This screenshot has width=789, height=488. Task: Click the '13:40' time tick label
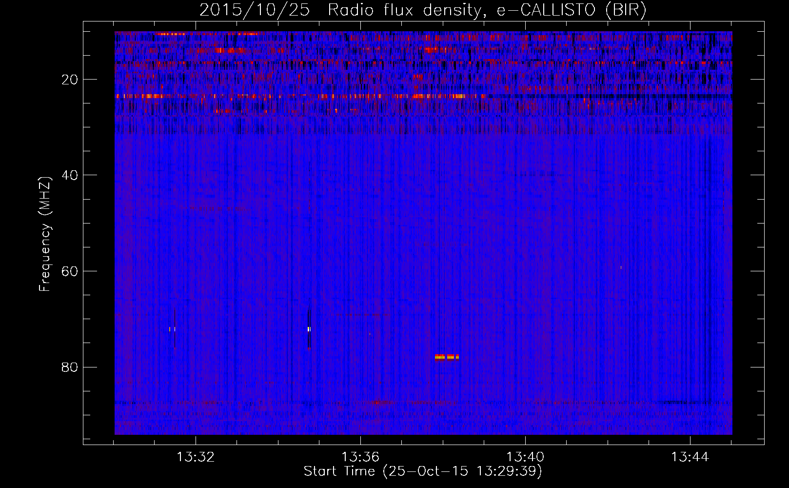[525, 457]
